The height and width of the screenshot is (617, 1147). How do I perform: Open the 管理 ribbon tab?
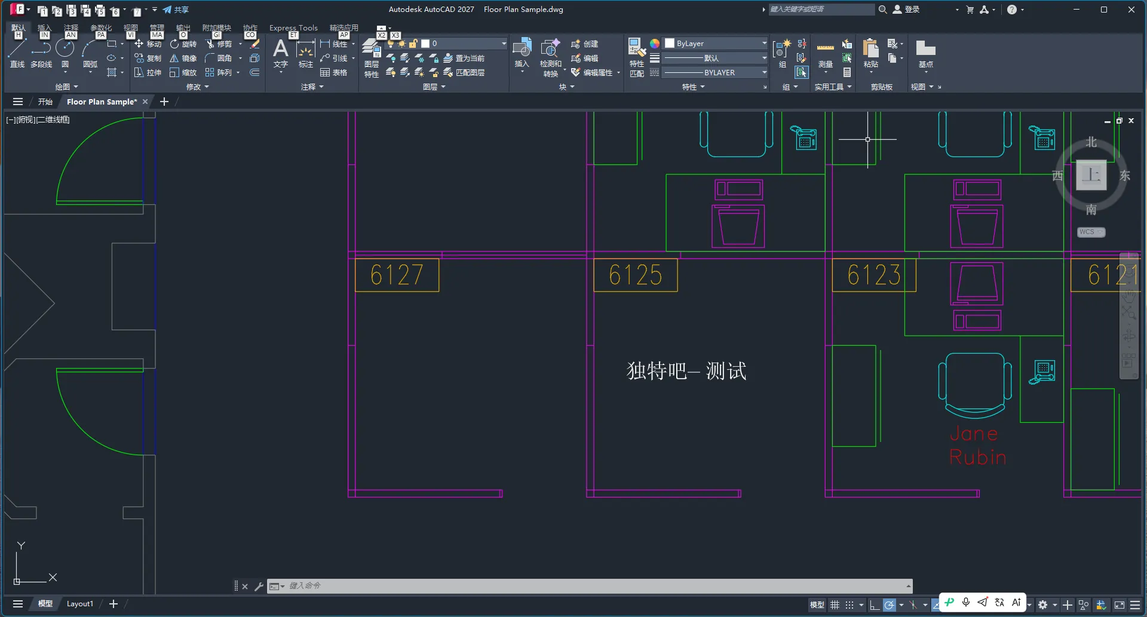(x=157, y=27)
